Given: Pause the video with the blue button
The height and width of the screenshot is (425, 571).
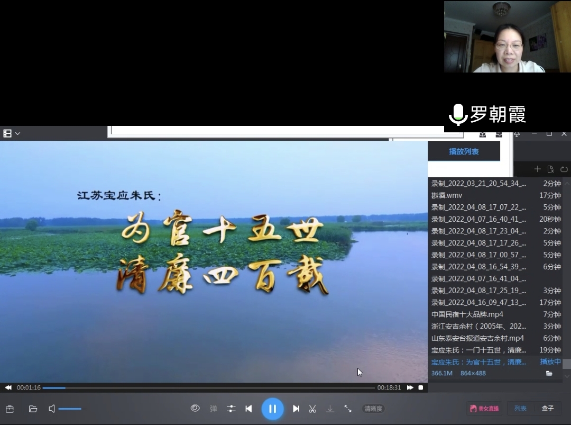Looking at the screenshot, I should (272, 409).
